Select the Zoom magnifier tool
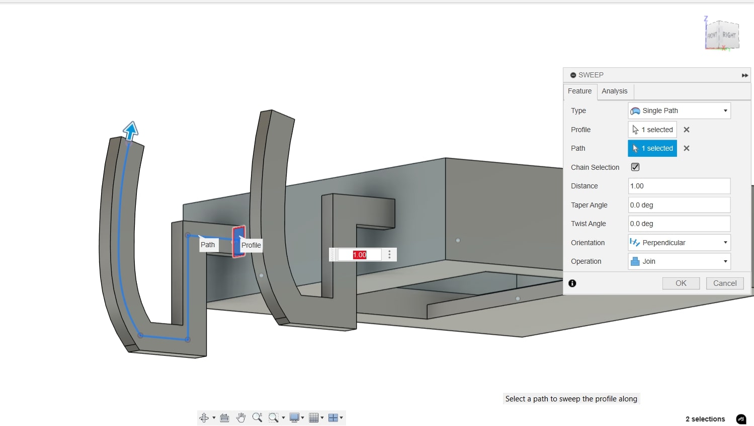754x426 pixels. pyautogui.click(x=258, y=417)
